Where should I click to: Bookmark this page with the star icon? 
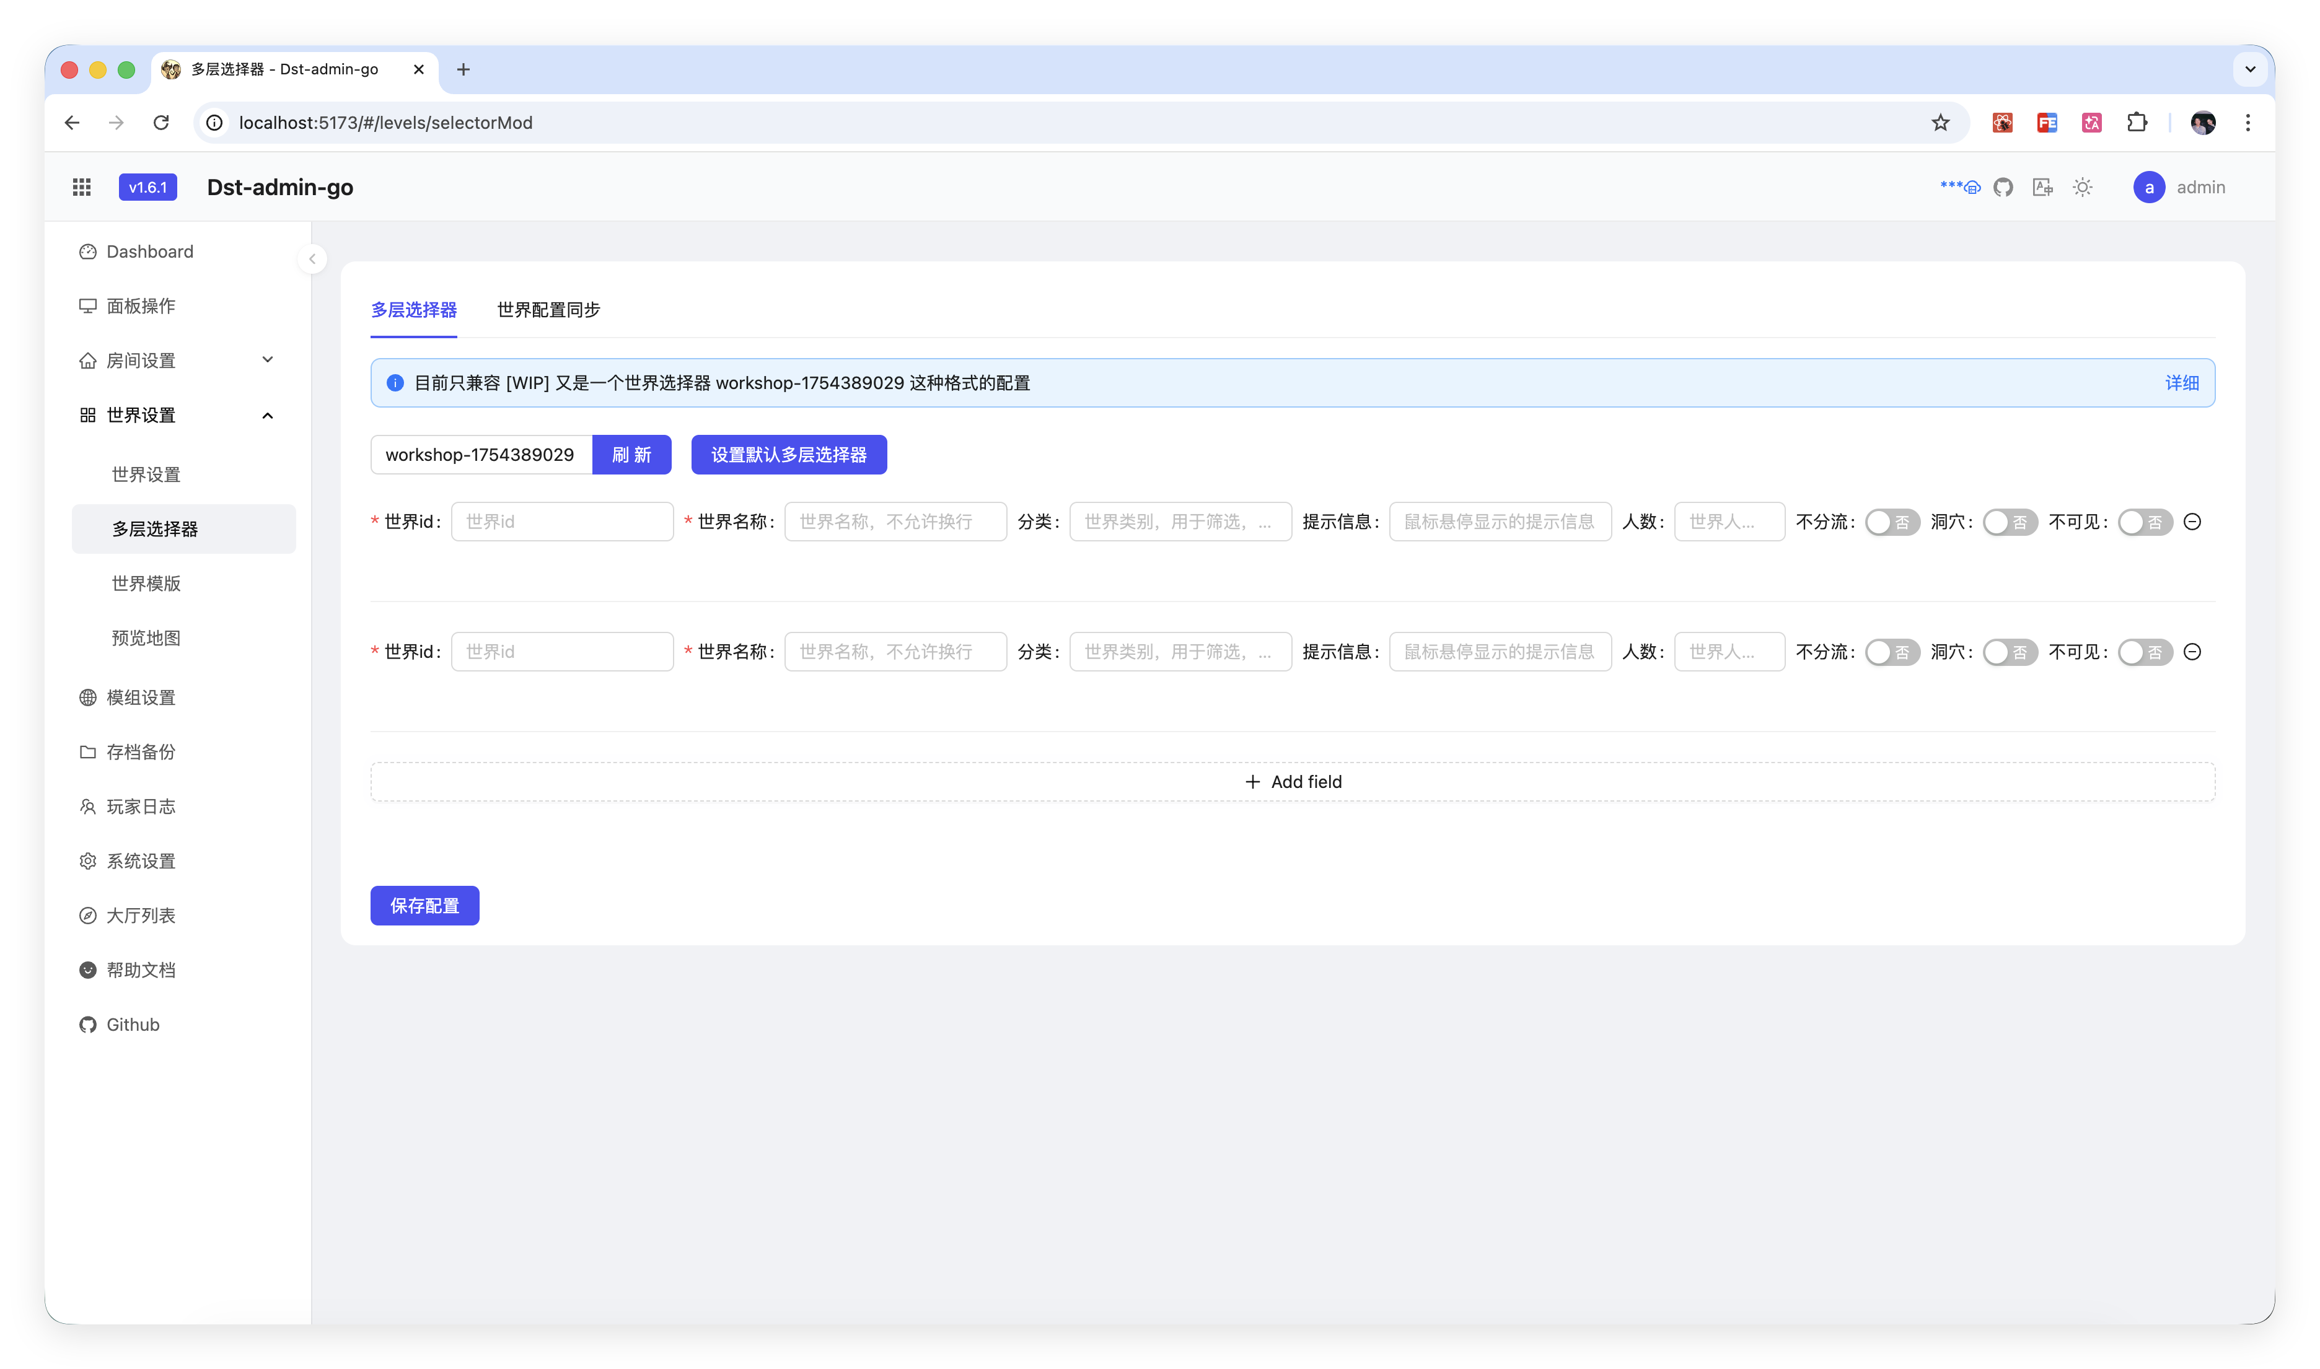[1941, 123]
